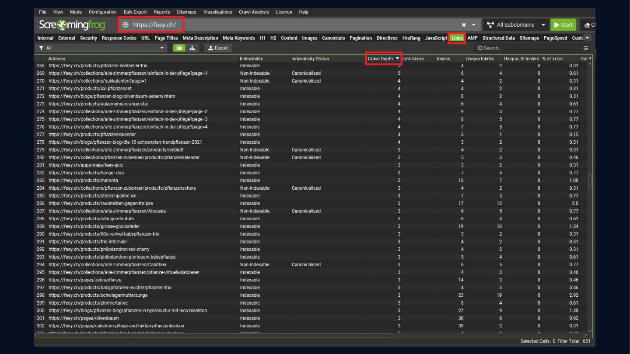Open the All Subdomains mode dropdown
The width and height of the screenshot is (630, 354).
point(516,25)
